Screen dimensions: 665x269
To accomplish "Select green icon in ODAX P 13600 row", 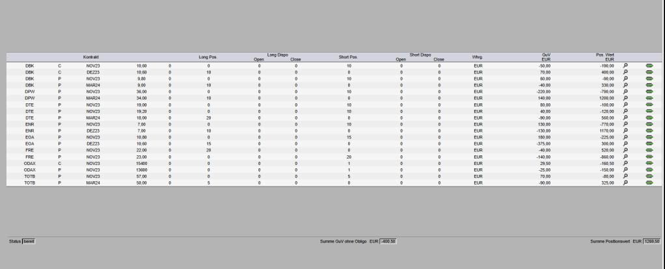I will [649, 170].
